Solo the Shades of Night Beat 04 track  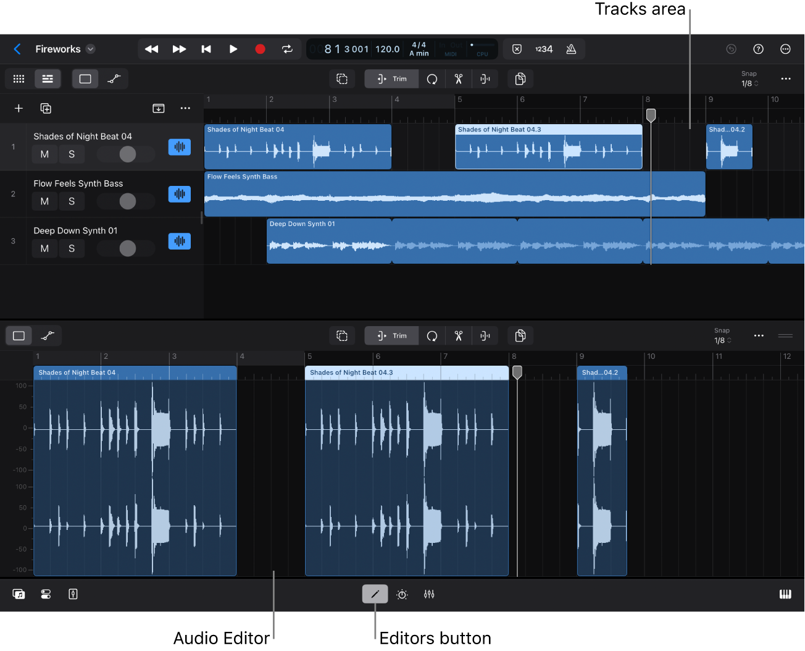71,154
